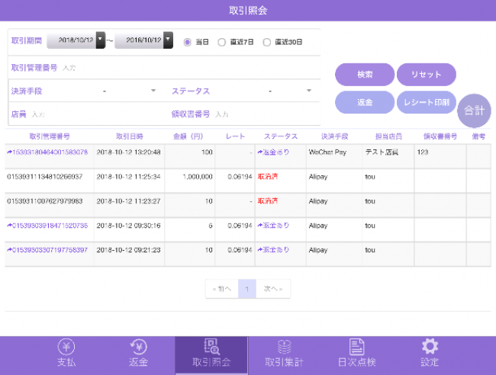
Task: Select page 1 in pagination
Action: pos(246,289)
